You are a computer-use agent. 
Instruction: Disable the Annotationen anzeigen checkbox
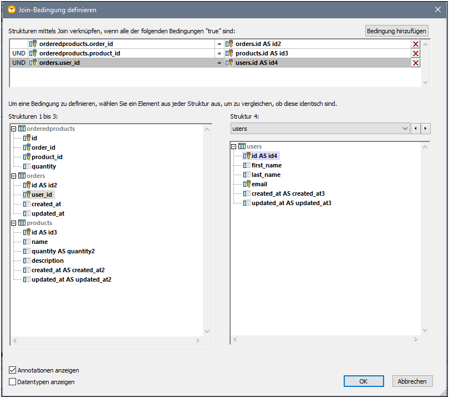13,370
